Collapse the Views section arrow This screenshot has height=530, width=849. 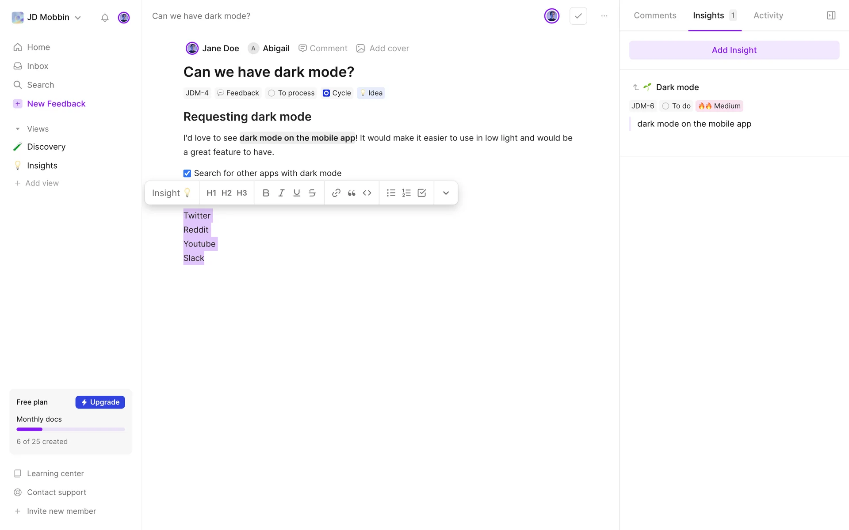[x=18, y=129]
